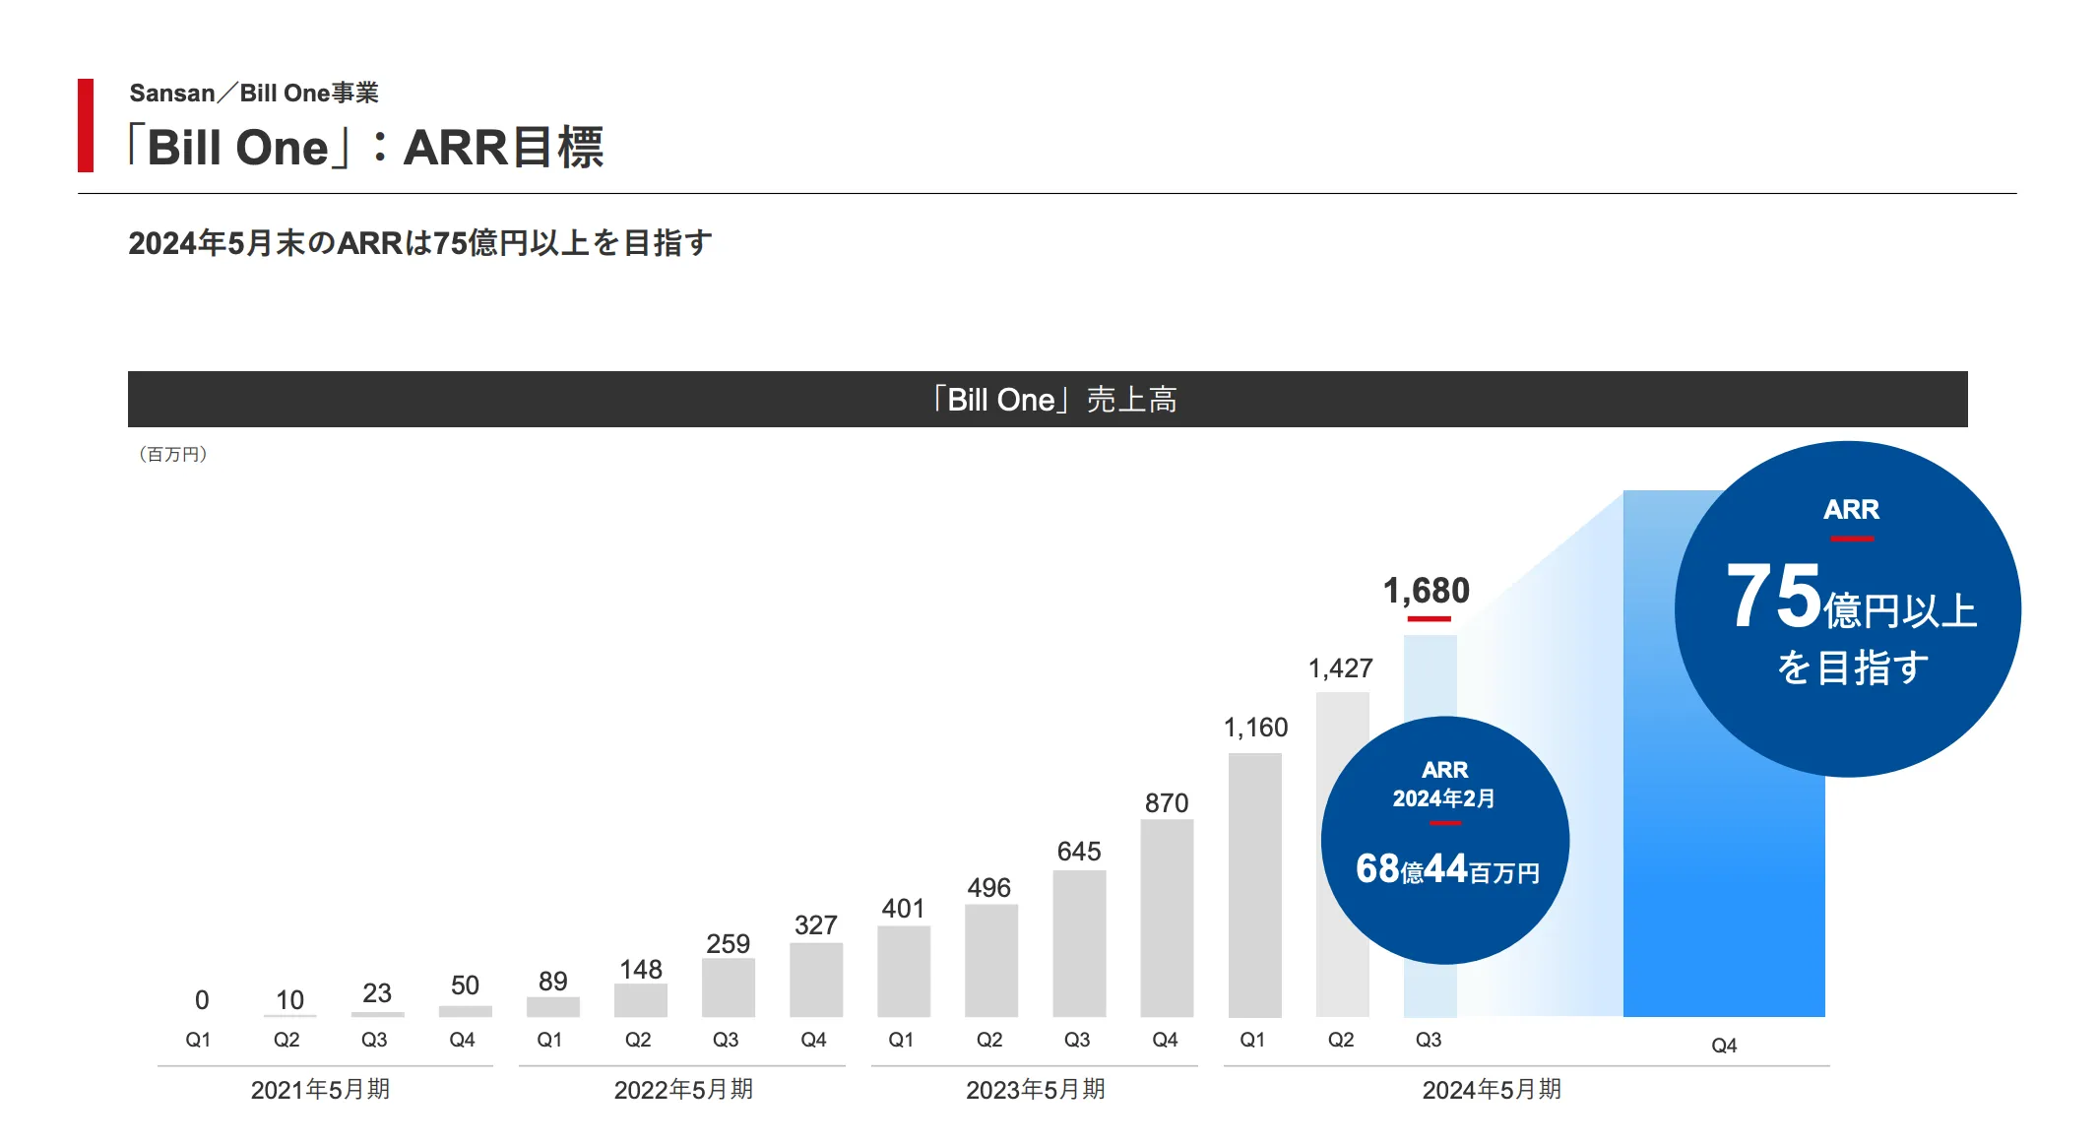
Task: Click the 645 Q3 bar
Action: 1079,943
